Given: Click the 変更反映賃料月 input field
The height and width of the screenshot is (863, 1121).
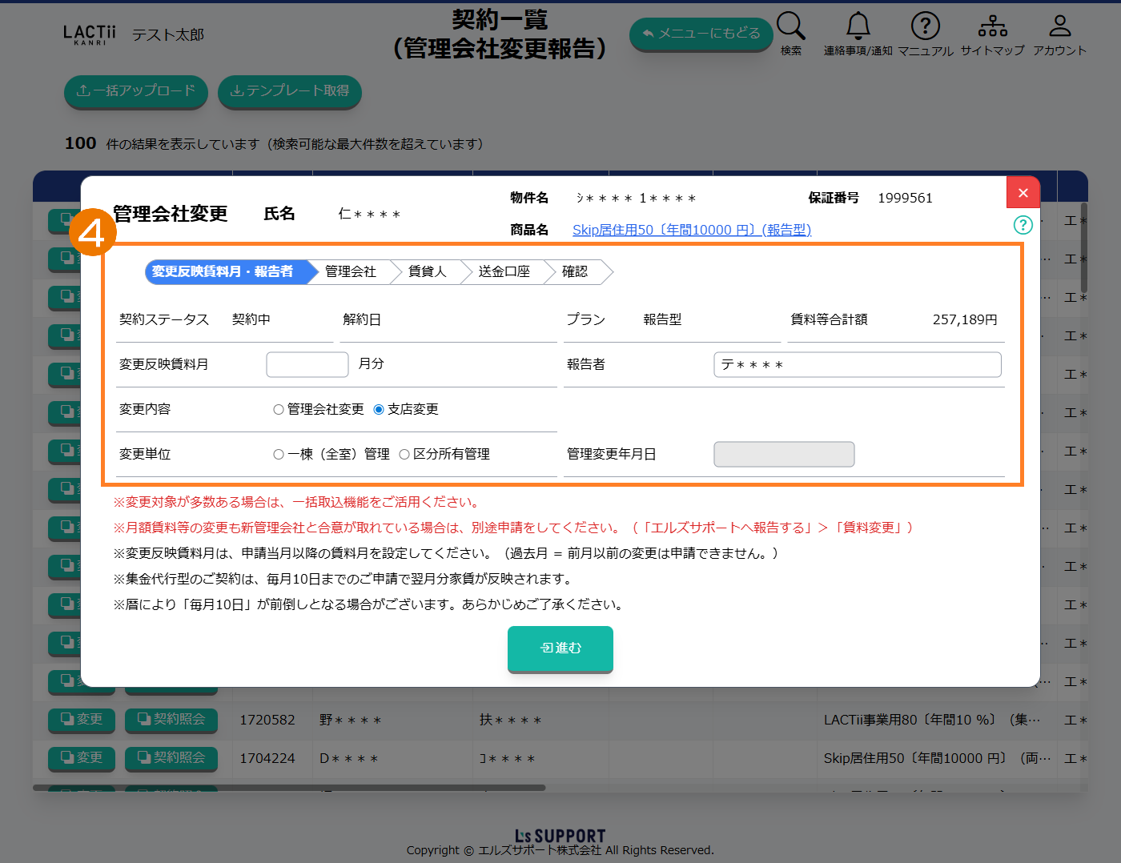Looking at the screenshot, I should [x=307, y=364].
